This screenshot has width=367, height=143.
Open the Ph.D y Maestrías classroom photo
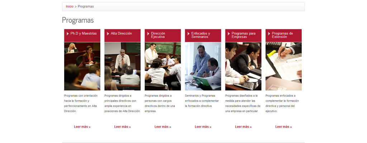(x=82, y=66)
